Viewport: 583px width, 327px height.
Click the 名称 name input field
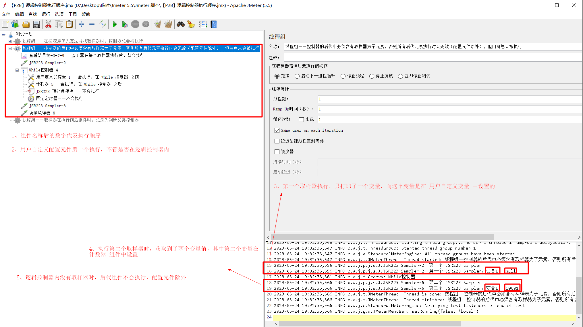pyautogui.click(x=433, y=46)
